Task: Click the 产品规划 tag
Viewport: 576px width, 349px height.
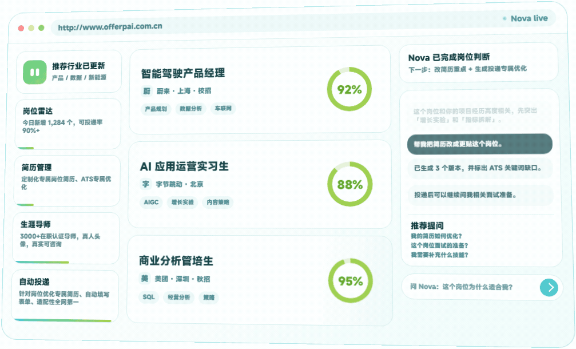Action: pos(156,109)
